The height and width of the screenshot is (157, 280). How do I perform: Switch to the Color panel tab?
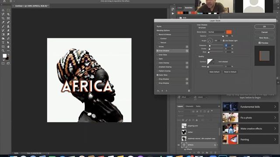(x=180, y=8)
